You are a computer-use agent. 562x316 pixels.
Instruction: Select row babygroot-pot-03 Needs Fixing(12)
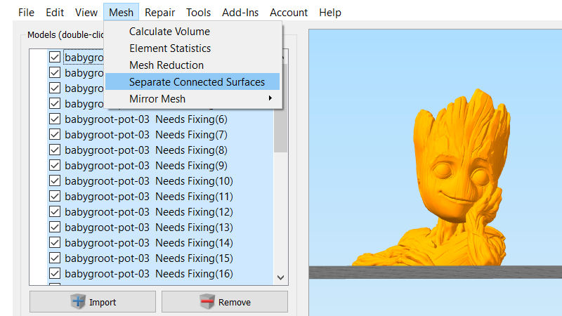tap(161, 212)
